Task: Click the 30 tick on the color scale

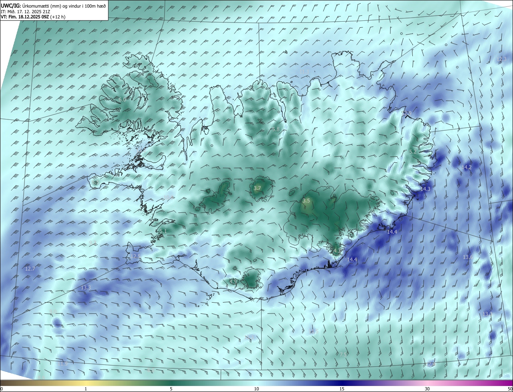Action: (427, 389)
